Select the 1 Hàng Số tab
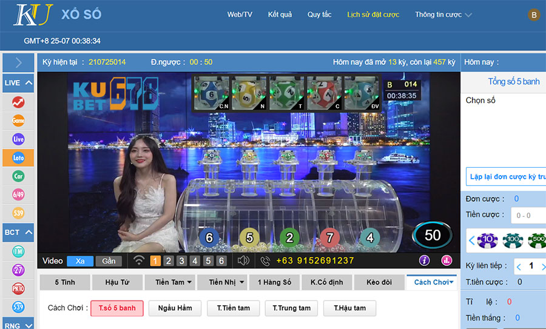The image size is (546, 329). pos(274,282)
